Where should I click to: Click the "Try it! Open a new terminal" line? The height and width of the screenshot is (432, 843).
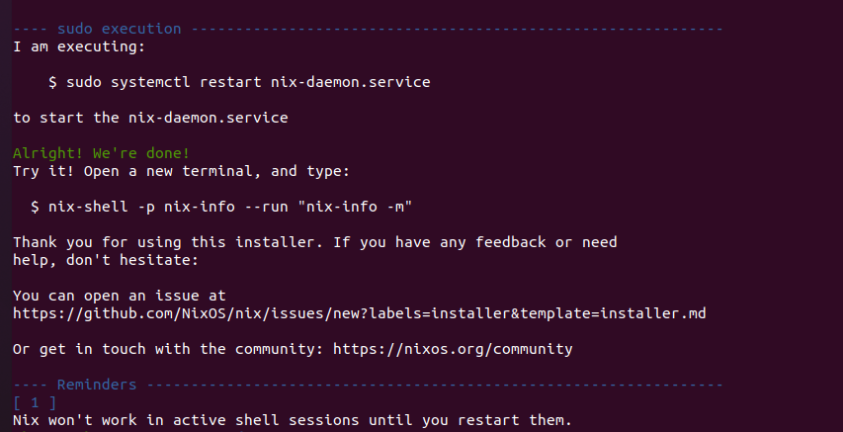(x=181, y=171)
